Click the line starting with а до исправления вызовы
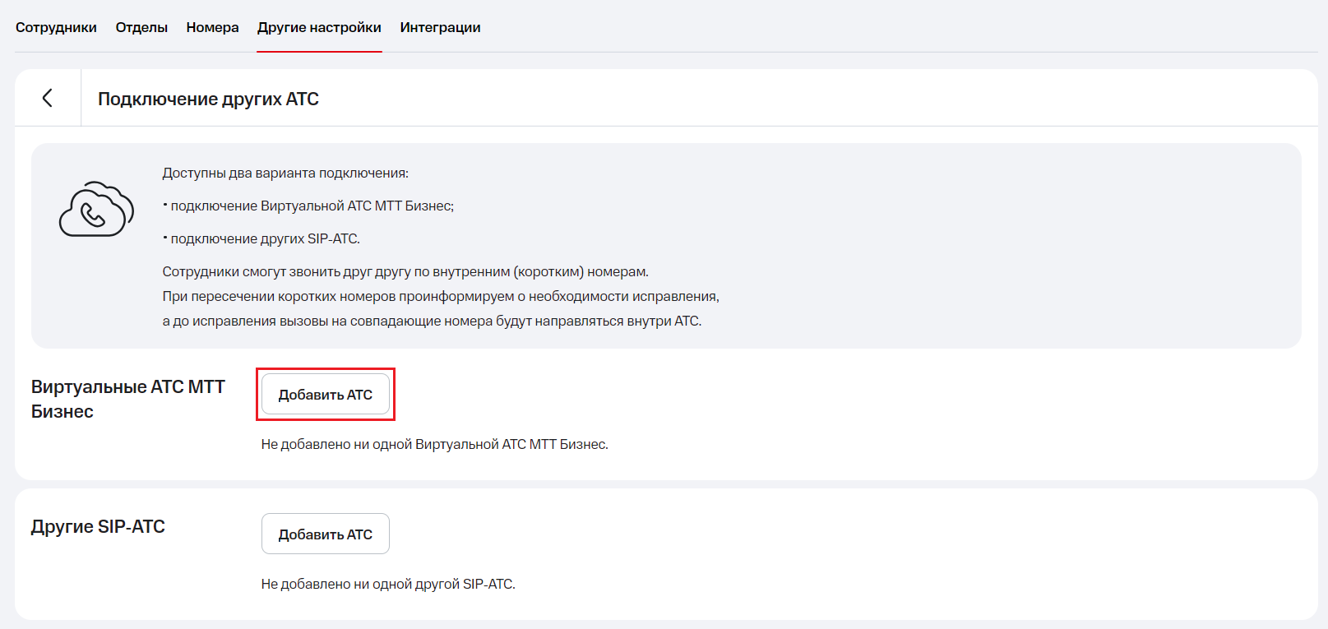This screenshot has width=1328, height=629. pos(432,321)
